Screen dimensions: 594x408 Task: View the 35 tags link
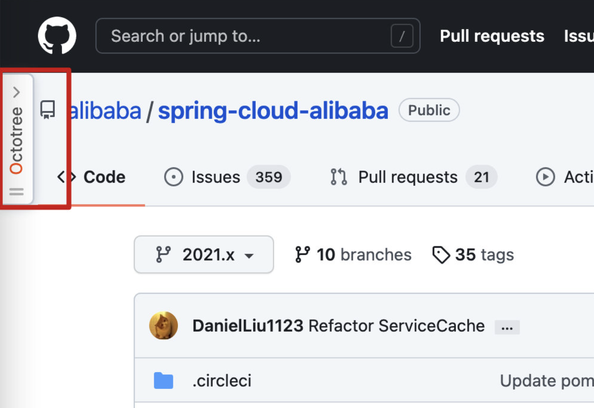[484, 255]
